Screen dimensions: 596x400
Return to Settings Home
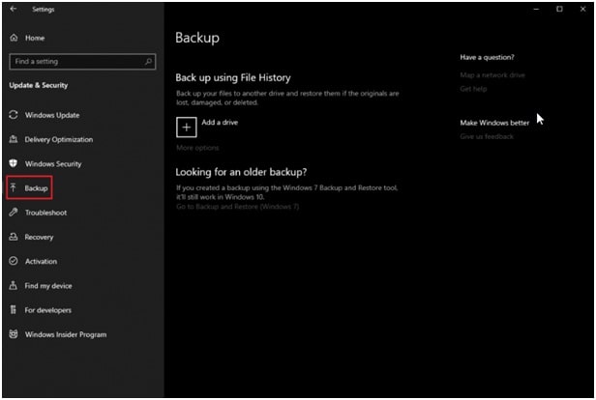[x=35, y=38]
